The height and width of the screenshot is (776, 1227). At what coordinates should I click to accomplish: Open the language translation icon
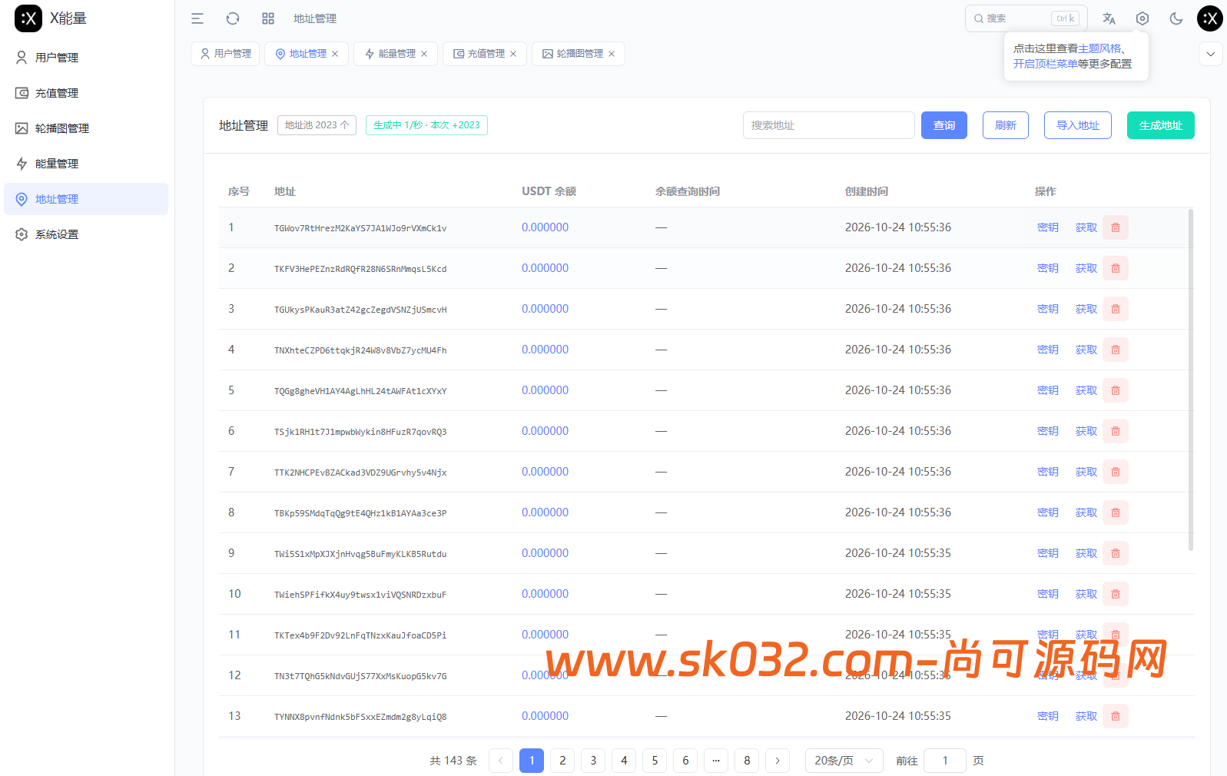(x=1109, y=18)
